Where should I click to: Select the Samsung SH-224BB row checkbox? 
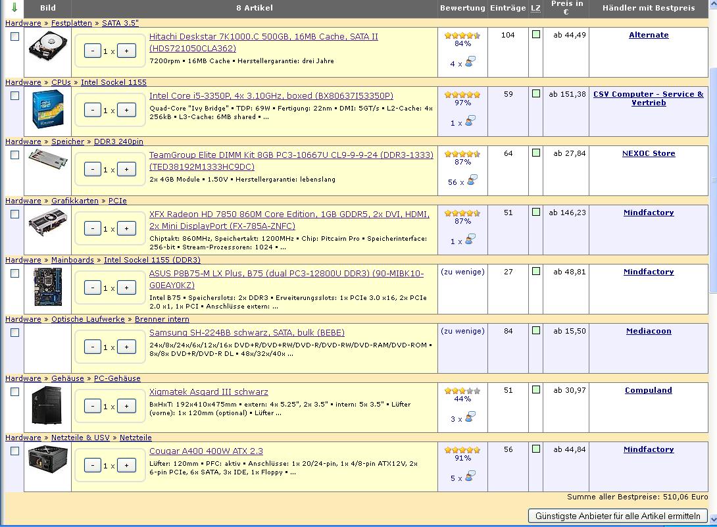[x=14, y=332]
